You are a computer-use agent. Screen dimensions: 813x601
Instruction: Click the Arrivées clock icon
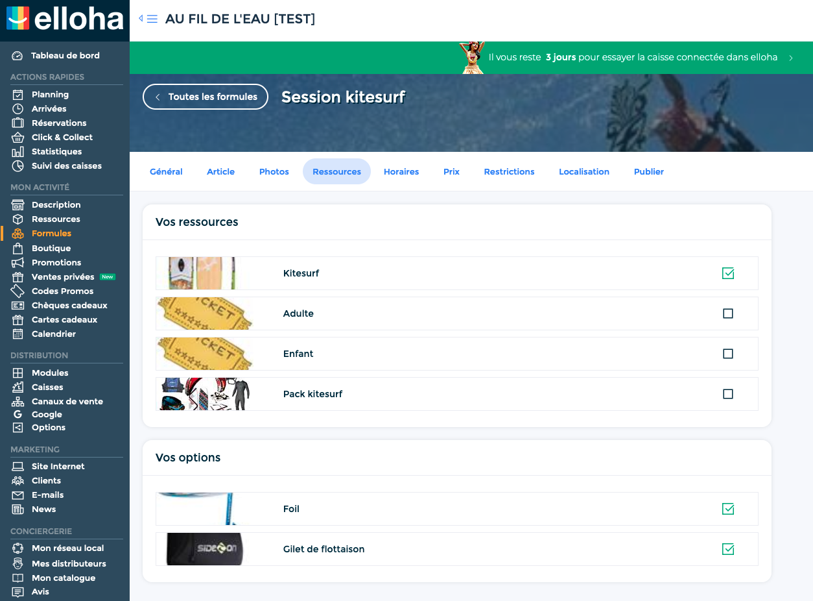coord(18,109)
